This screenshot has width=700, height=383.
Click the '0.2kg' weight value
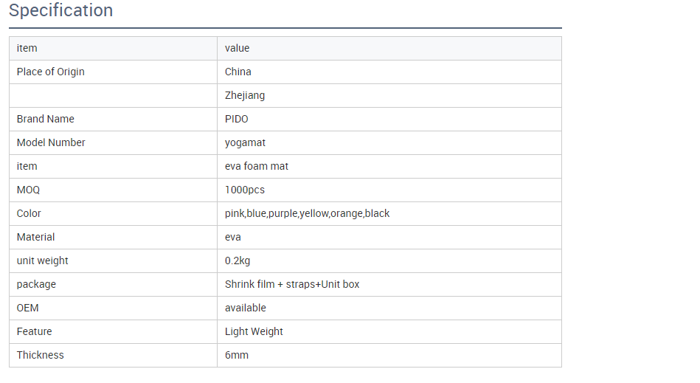click(x=238, y=260)
